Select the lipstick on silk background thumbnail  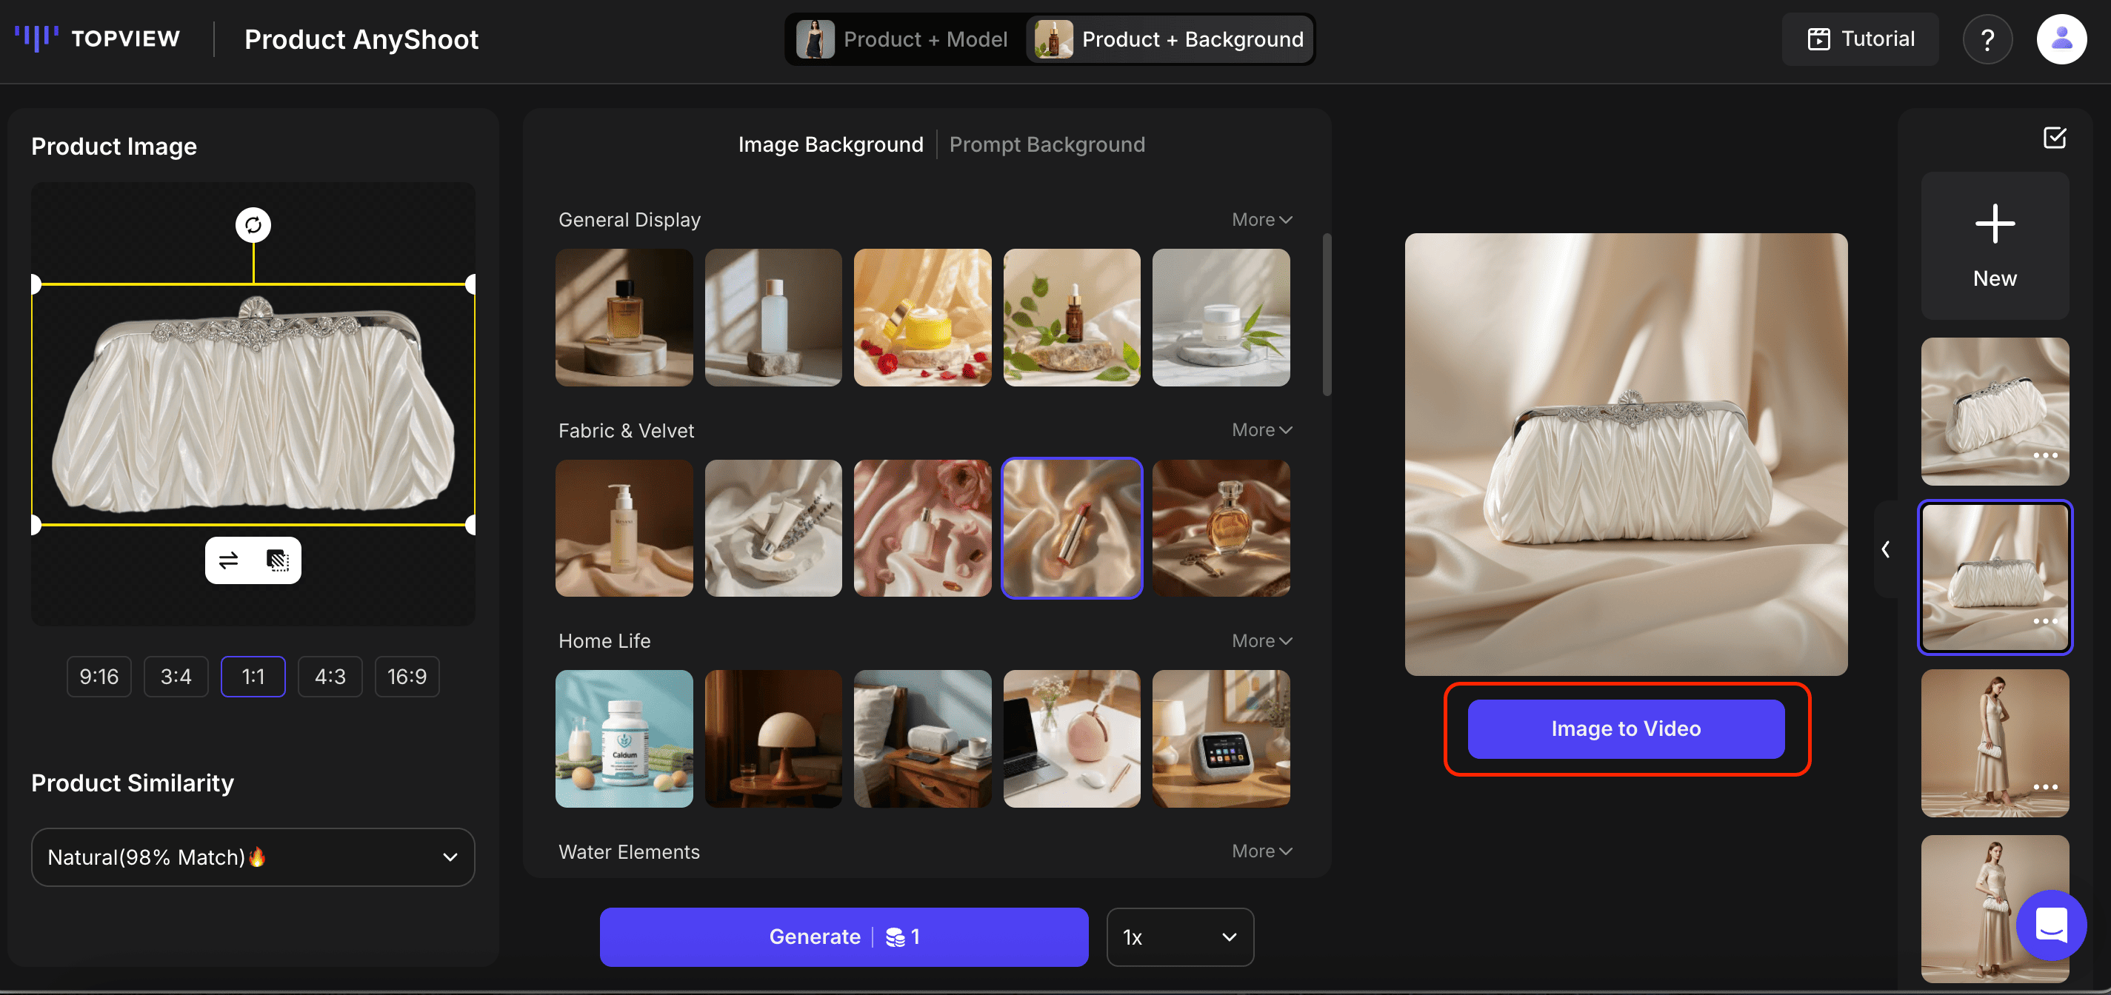(x=1071, y=528)
